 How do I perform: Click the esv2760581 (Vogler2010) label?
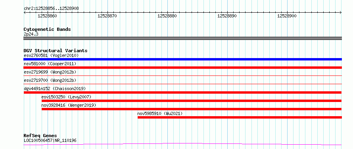(51, 55)
